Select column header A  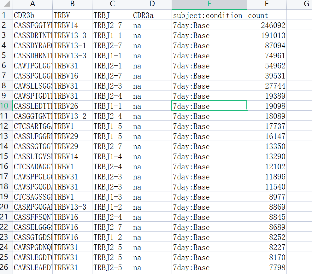pos(32,4)
